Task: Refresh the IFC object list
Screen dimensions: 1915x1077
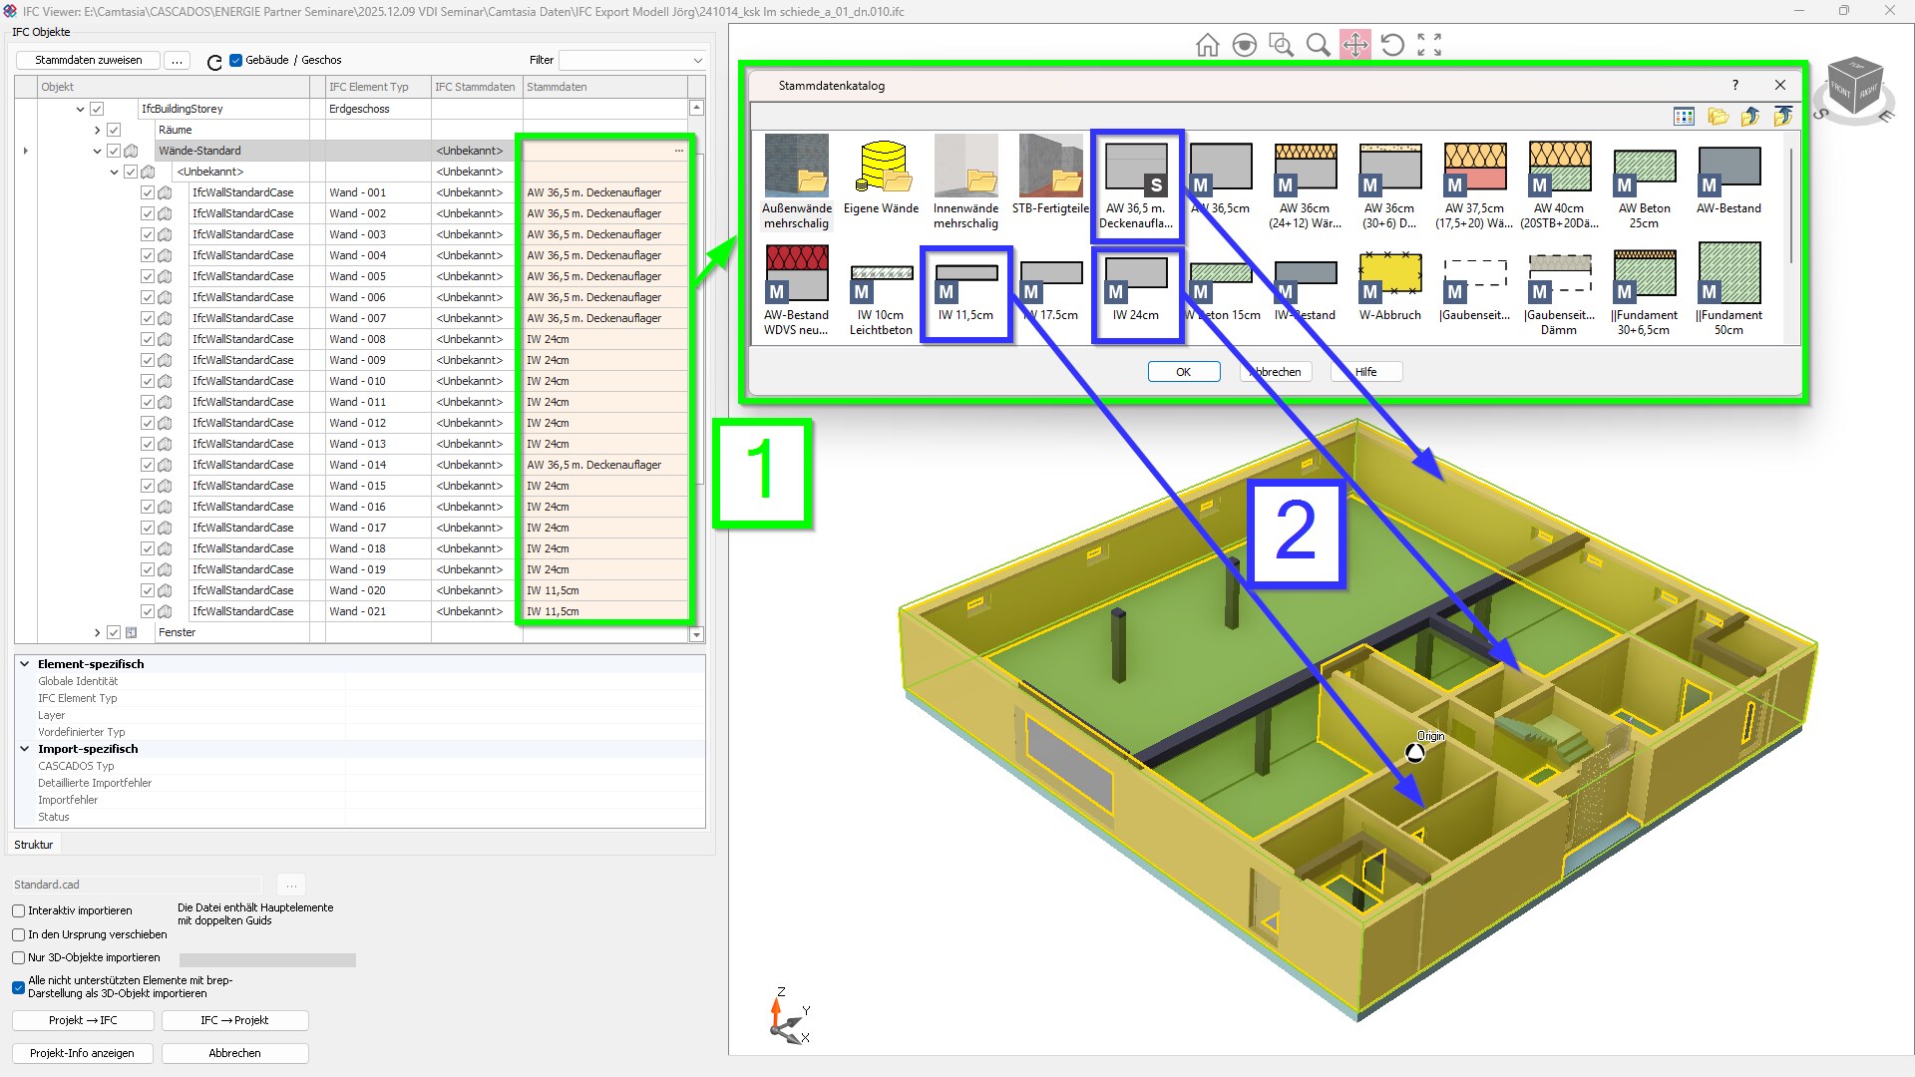Action: (214, 62)
